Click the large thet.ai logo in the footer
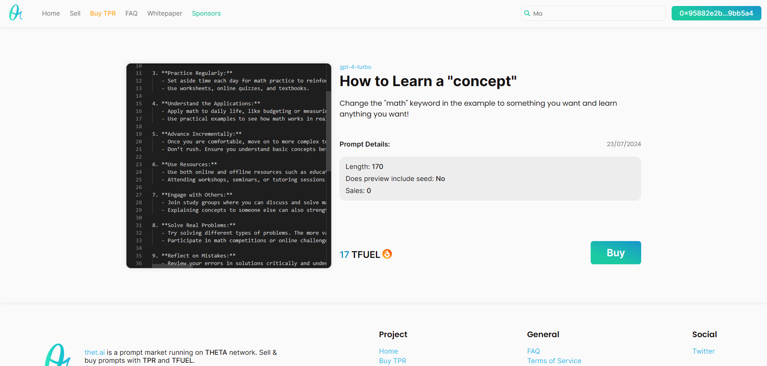 click(58, 355)
